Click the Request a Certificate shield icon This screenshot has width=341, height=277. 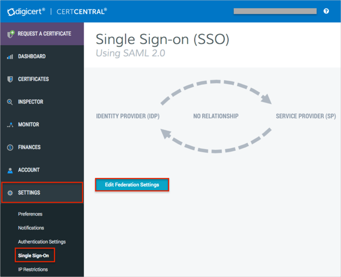click(x=10, y=34)
